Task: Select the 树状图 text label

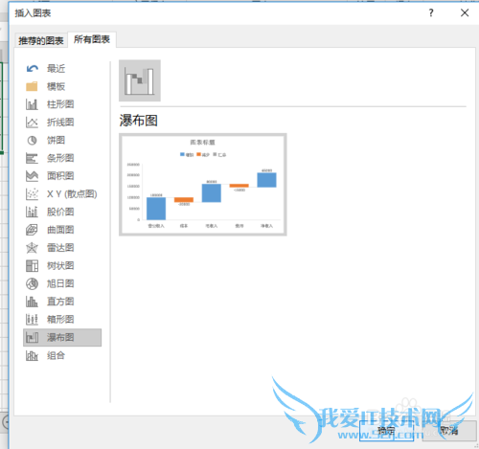Action: tap(60, 265)
